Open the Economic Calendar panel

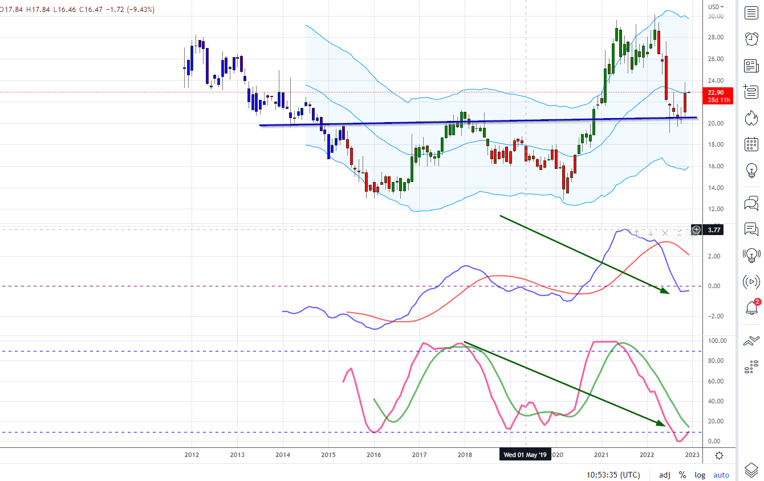[x=751, y=144]
